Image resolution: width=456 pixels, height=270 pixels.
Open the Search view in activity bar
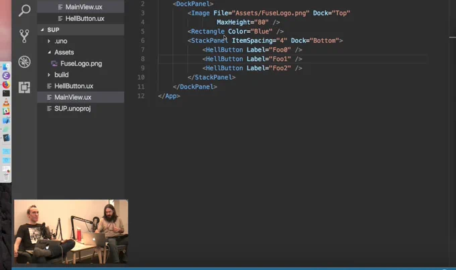tap(24, 11)
